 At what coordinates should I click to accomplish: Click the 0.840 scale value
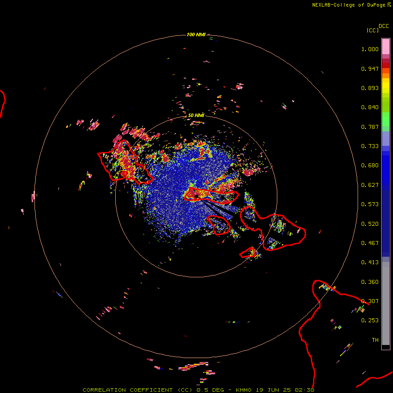[x=370, y=107]
